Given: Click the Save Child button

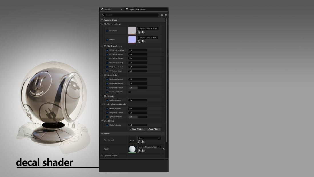Looking at the screenshot, I should coord(154,129).
